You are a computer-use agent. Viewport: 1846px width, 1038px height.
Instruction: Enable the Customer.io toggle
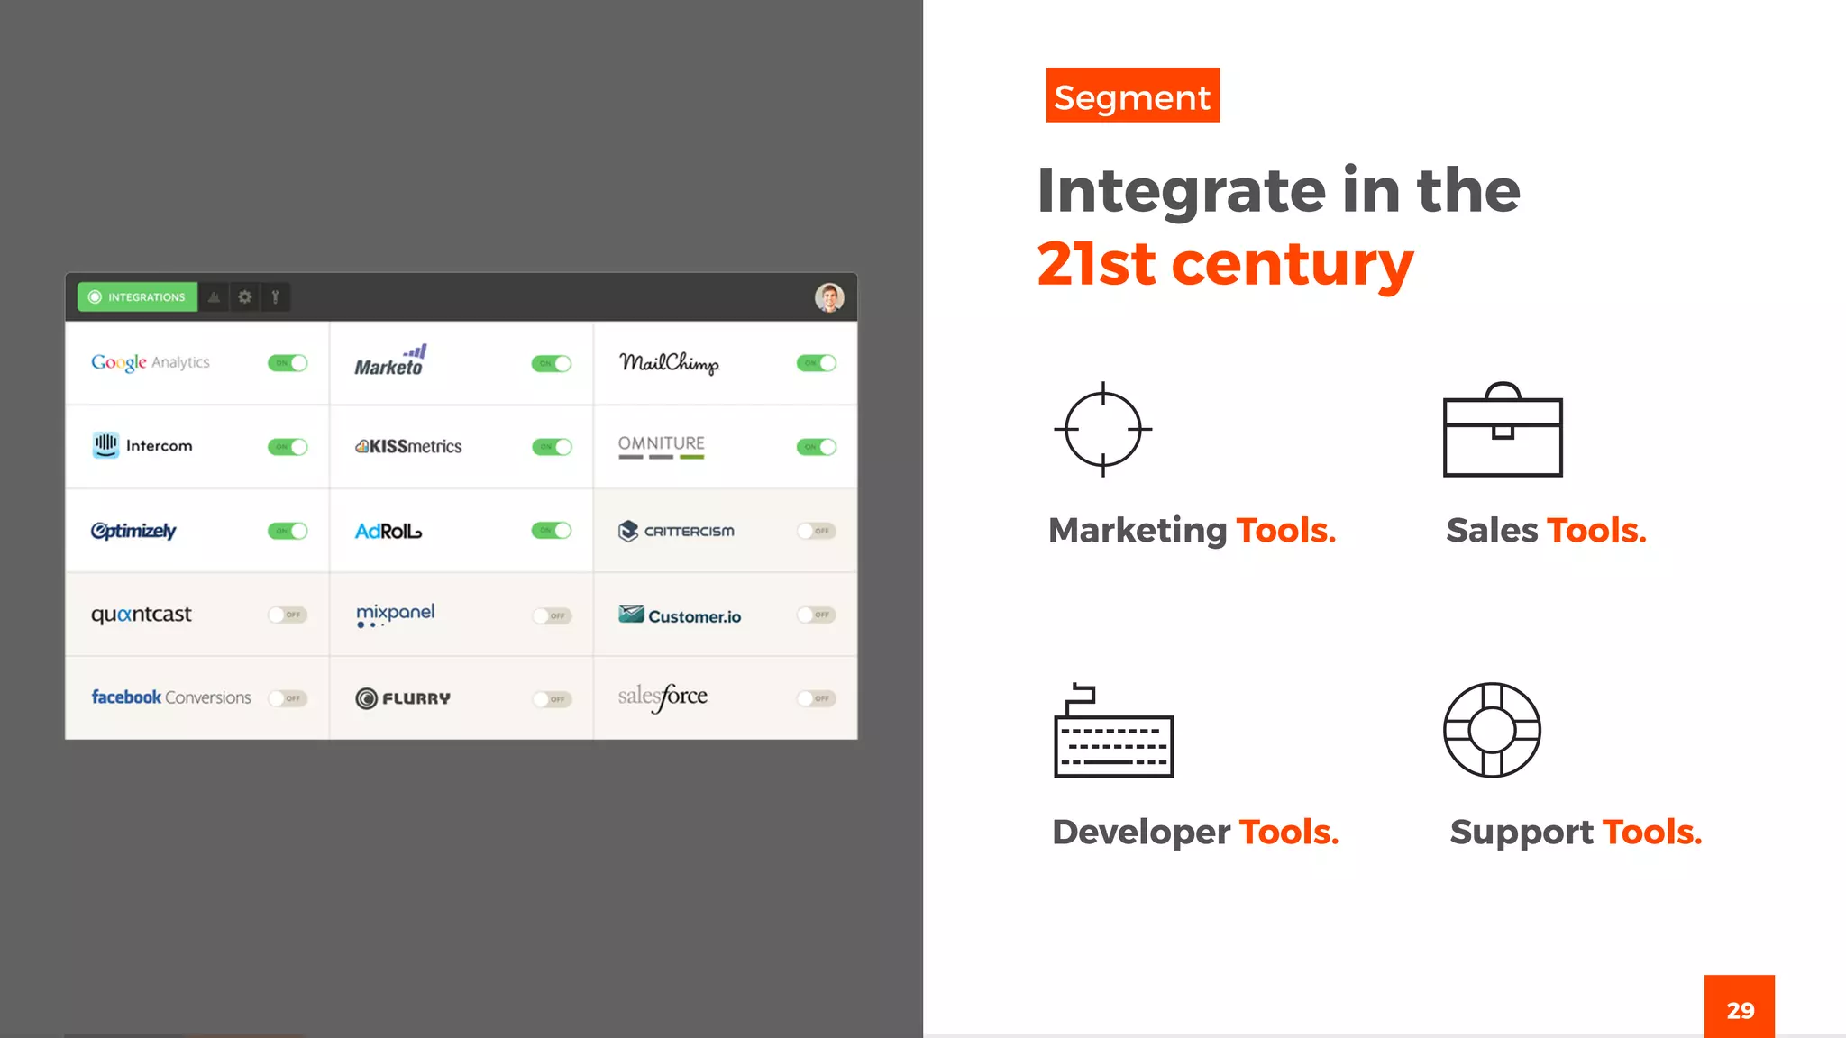817,615
